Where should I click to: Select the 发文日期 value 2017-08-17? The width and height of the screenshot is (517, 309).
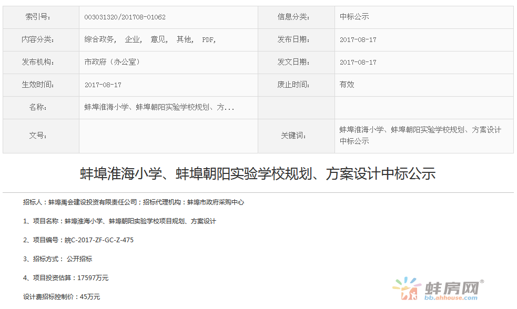[x=358, y=62]
